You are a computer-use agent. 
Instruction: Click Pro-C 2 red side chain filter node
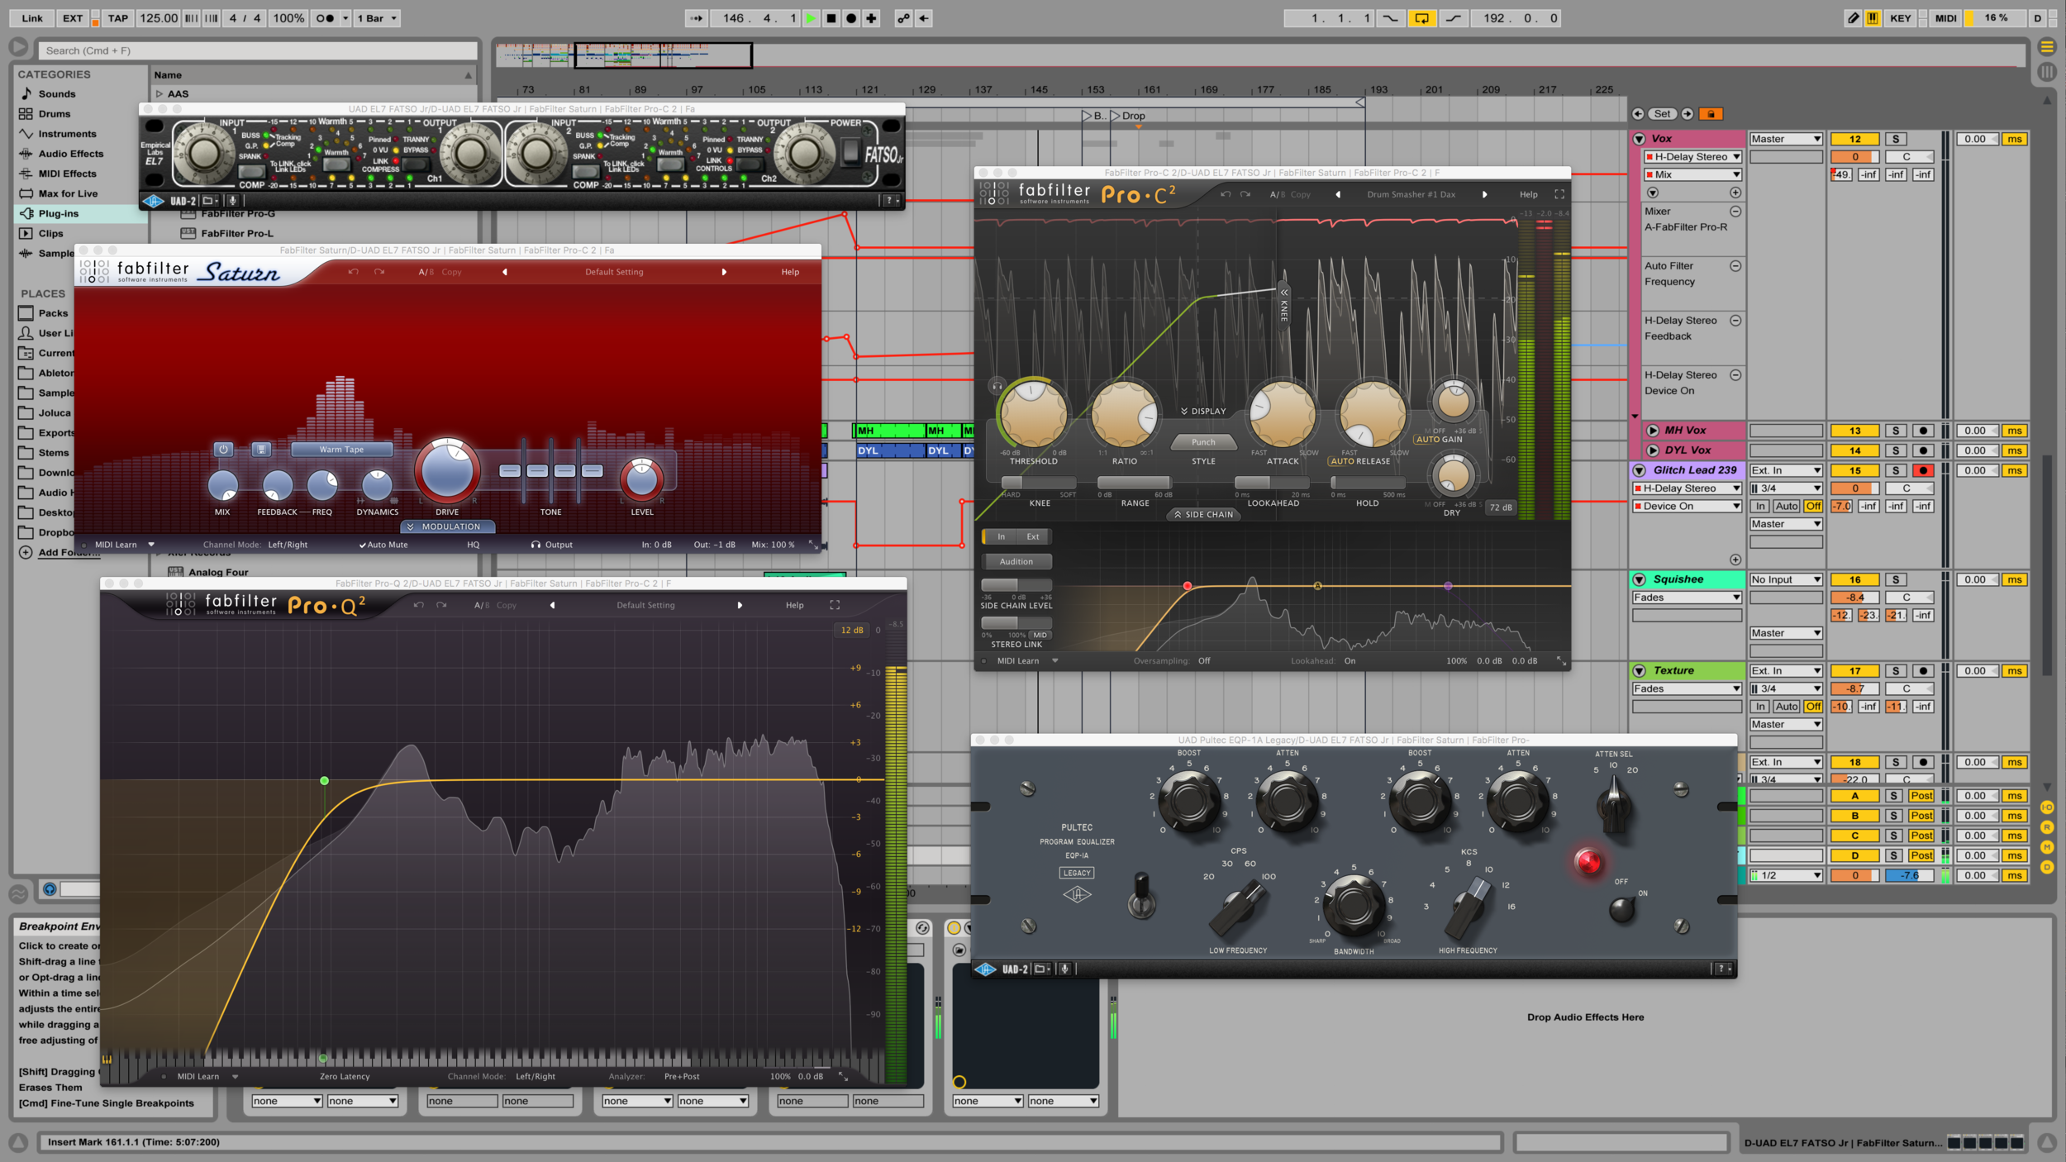[x=1187, y=586]
